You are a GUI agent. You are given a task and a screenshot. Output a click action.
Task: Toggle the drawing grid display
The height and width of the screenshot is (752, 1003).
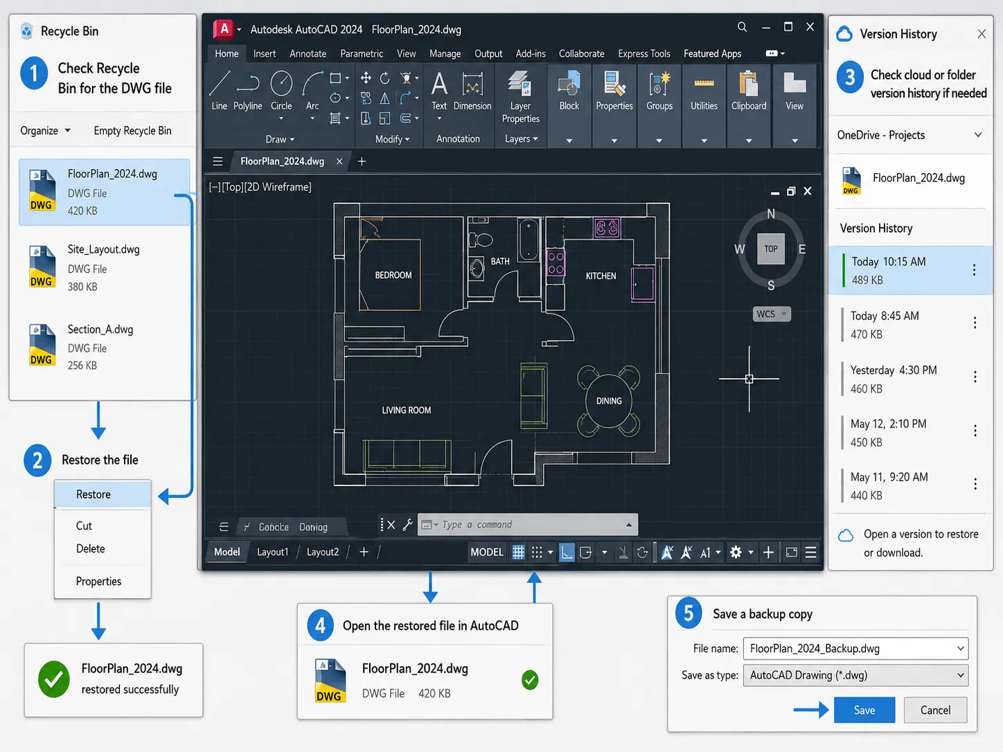point(518,552)
